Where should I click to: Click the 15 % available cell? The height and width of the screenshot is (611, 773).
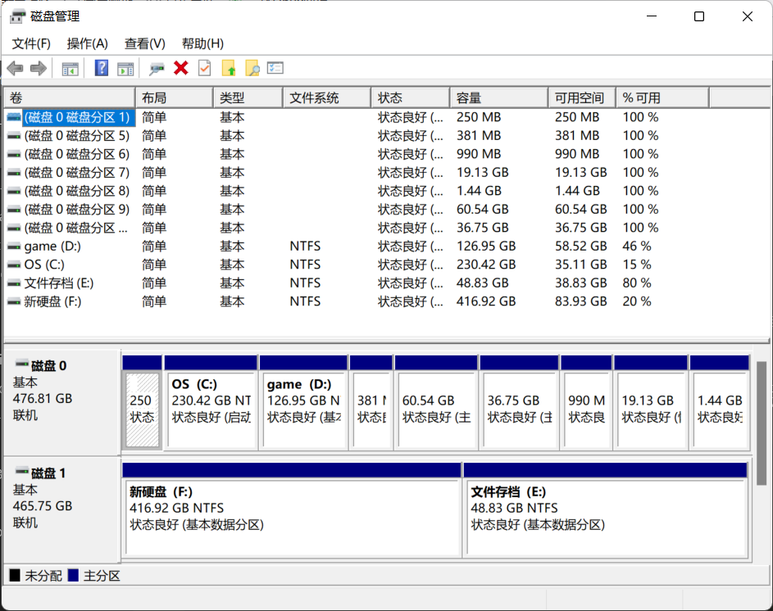tap(637, 265)
